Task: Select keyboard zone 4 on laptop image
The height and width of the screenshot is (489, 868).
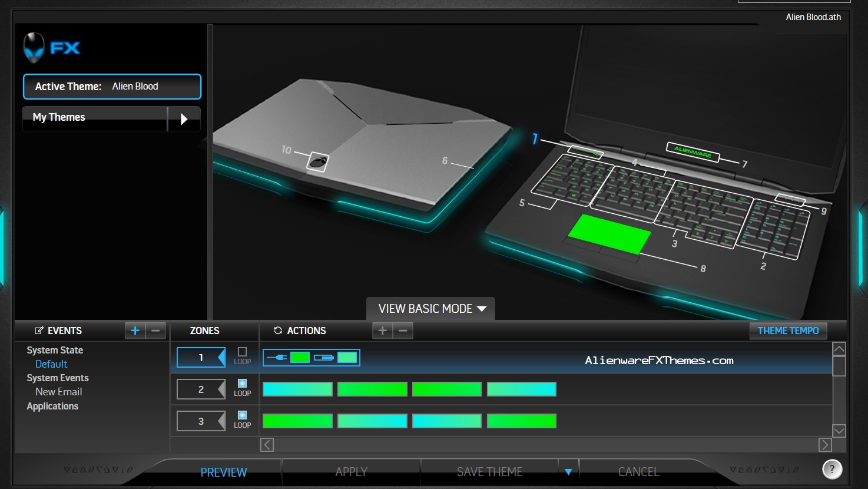Action: click(633, 193)
